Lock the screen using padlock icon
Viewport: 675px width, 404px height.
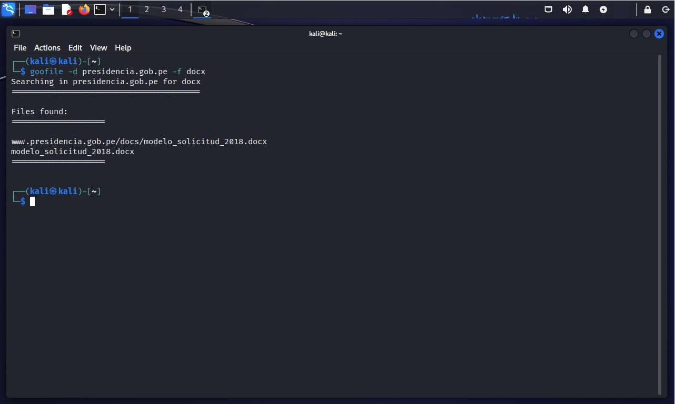648,9
